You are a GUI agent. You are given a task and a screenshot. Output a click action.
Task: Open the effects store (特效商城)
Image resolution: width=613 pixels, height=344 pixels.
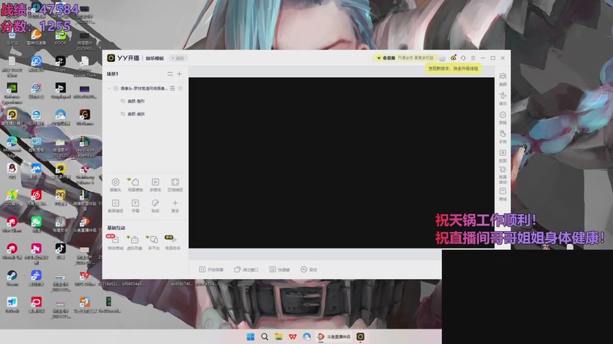point(115,242)
